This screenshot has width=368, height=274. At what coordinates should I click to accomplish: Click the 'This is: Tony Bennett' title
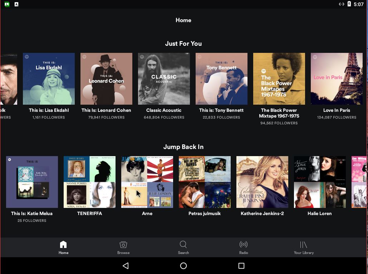click(x=221, y=110)
